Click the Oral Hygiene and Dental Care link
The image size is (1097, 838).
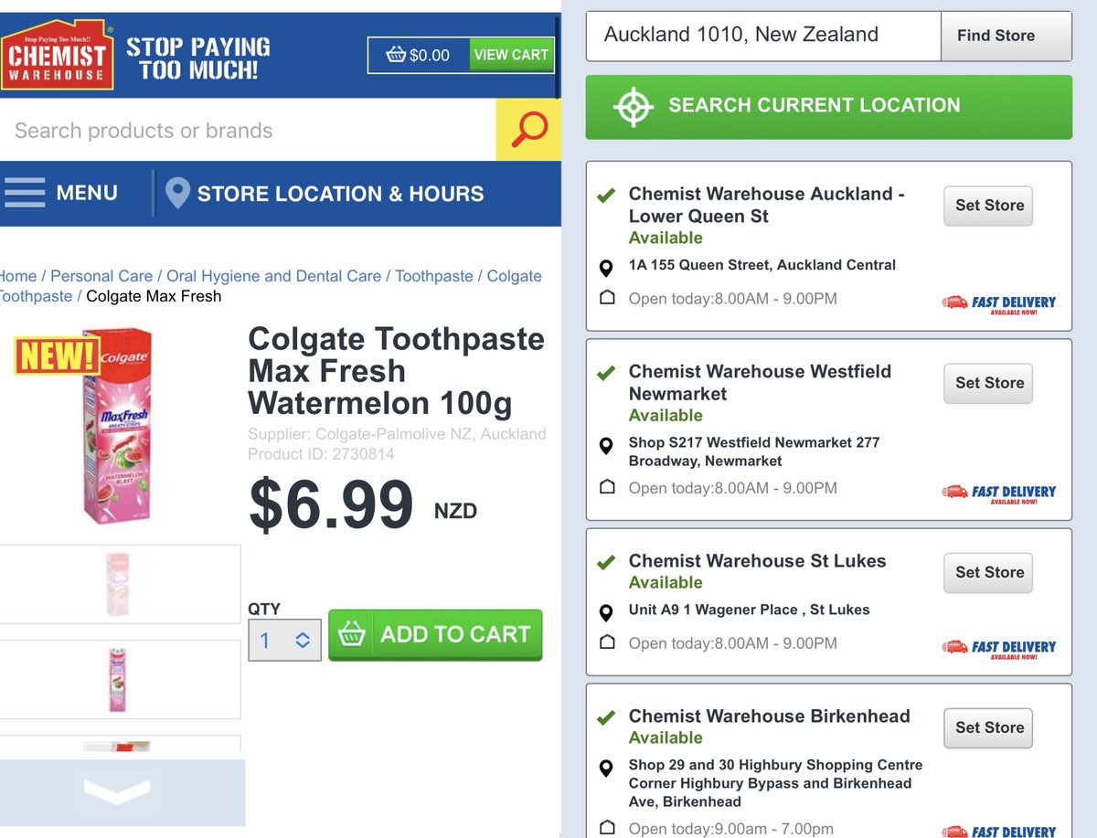[273, 276]
